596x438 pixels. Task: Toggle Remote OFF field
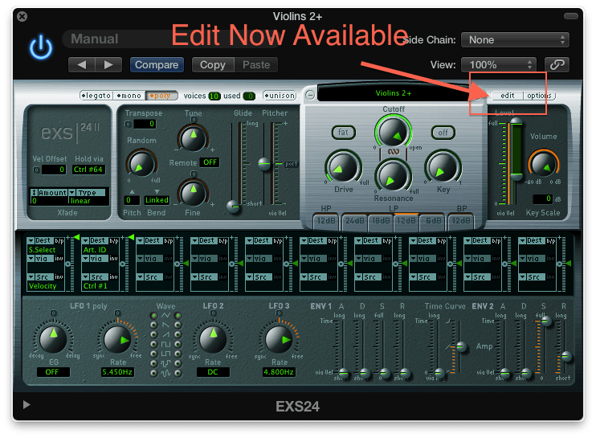click(x=210, y=162)
